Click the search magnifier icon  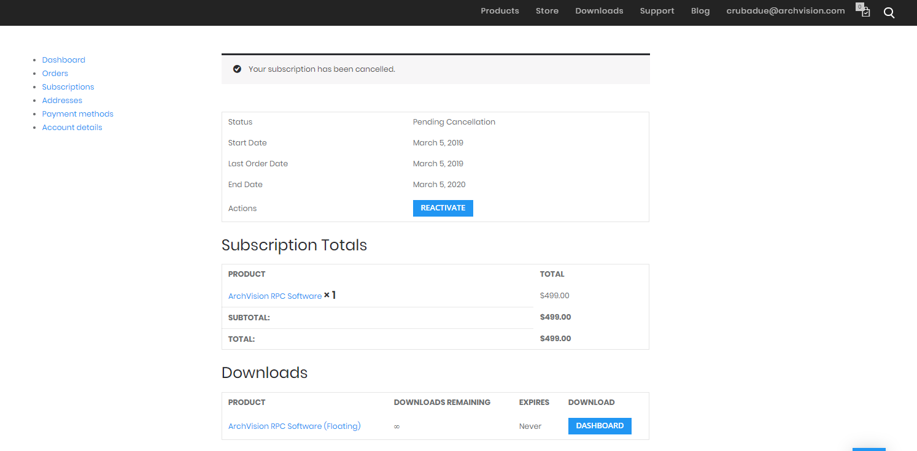coord(889,12)
